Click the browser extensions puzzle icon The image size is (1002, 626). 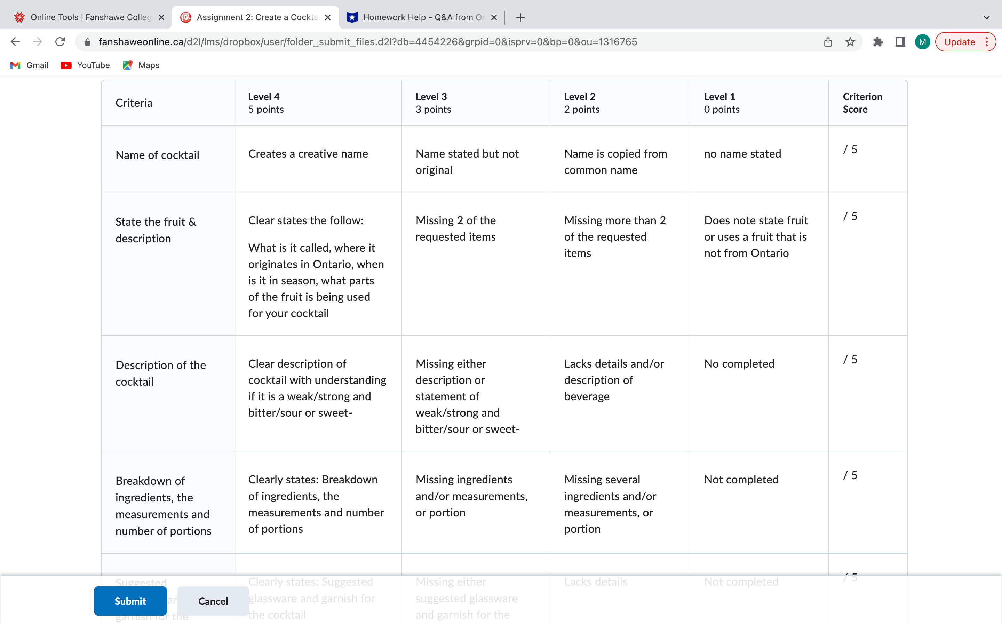point(878,42)
